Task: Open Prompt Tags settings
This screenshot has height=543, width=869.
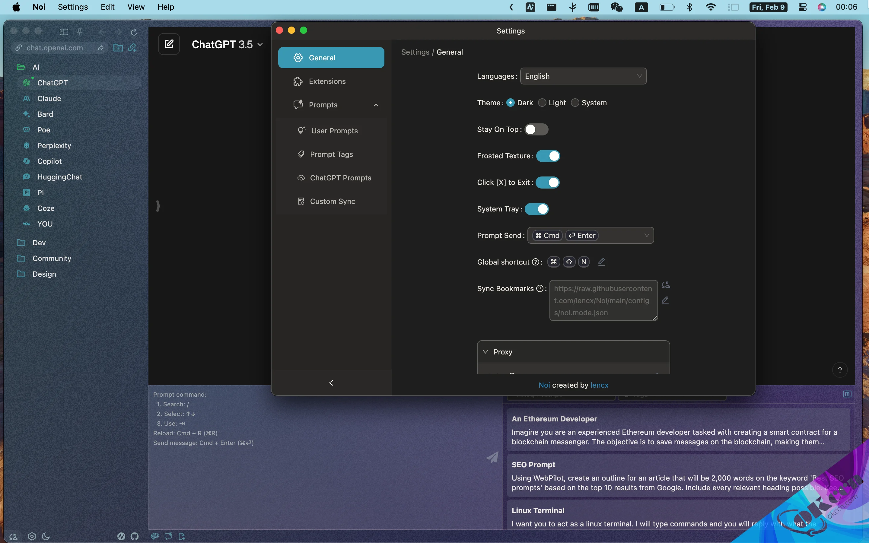Action: (x=331, y=154)
